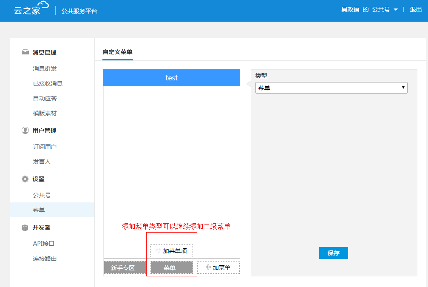The image size is (428, 287).
Task: Click the plus icon beside 加菜单项
Action: tap(159, 251)
